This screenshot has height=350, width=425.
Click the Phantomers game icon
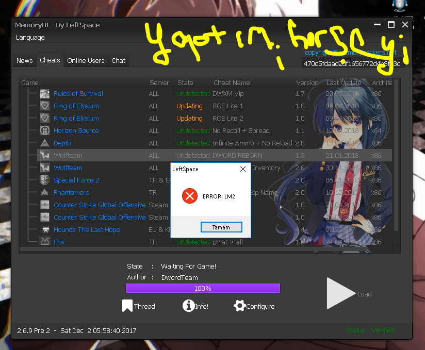45,192
